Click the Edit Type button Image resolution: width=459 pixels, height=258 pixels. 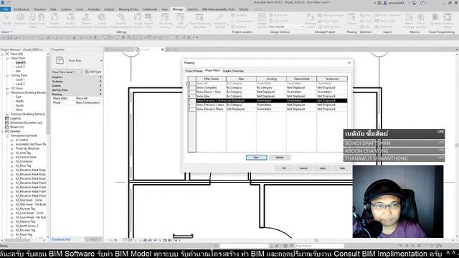pos(93,72)
